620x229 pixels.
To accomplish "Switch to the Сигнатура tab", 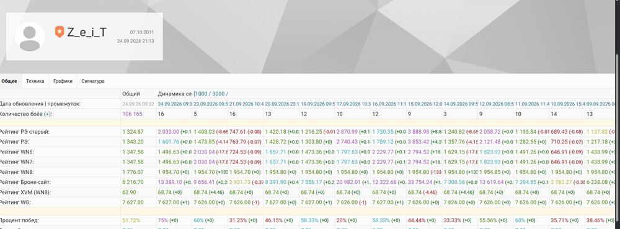I will pyautogui.click(x=93, y=81).
